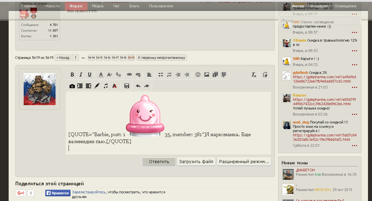Screen dimensions: 372x201
Task: Open the font size dropdown
Action: [x=109, y=75]
